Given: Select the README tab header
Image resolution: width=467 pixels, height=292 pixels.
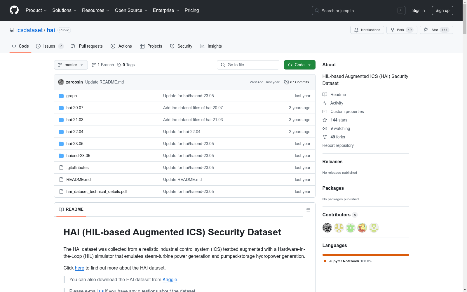Looking at the screenshot, I should (x=71, y=209).
